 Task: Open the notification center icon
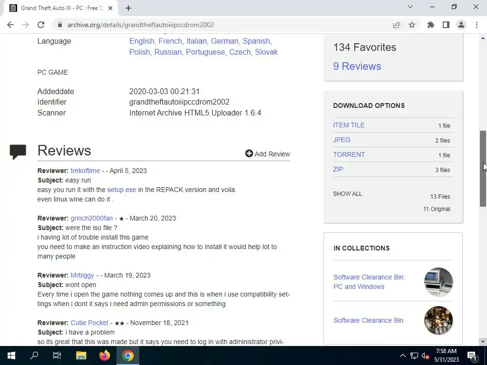472,355
